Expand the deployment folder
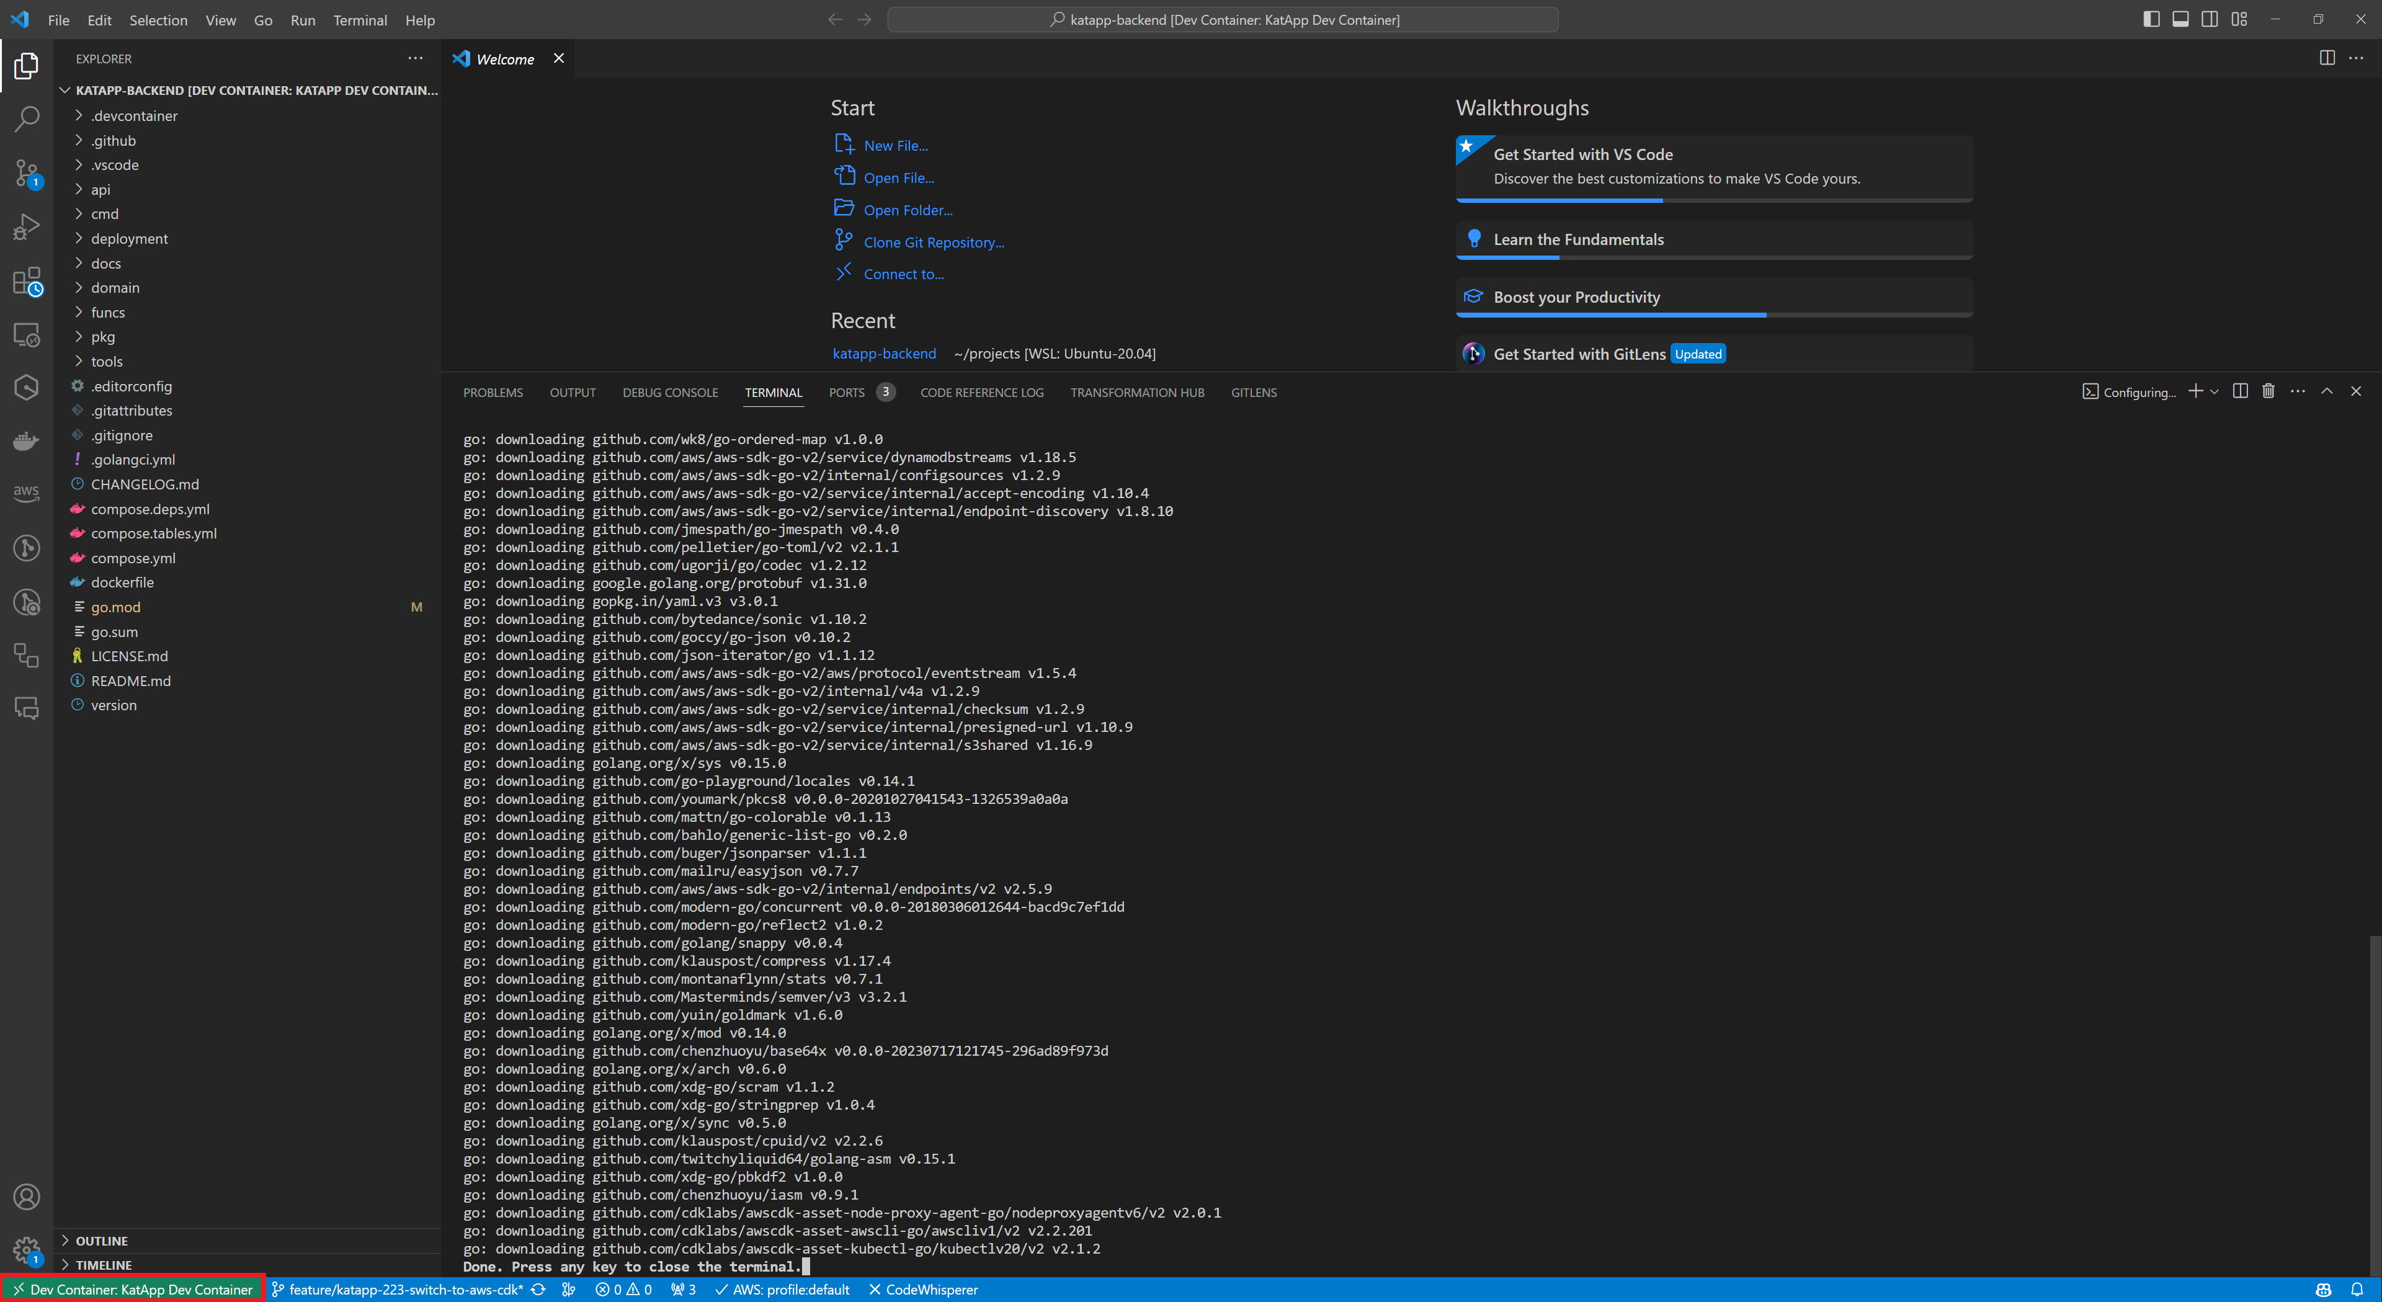This screenshot has width=2382, height=1302. 128,239
